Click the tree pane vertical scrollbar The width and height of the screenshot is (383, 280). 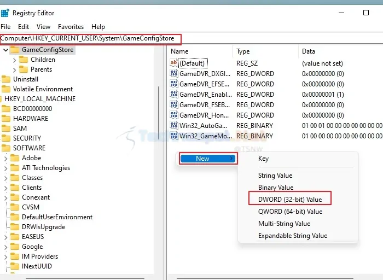tap(159, 113)
